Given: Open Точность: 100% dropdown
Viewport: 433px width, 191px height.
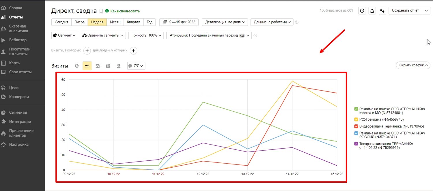Looking at the screenshot, I should (x=146, y=35).
